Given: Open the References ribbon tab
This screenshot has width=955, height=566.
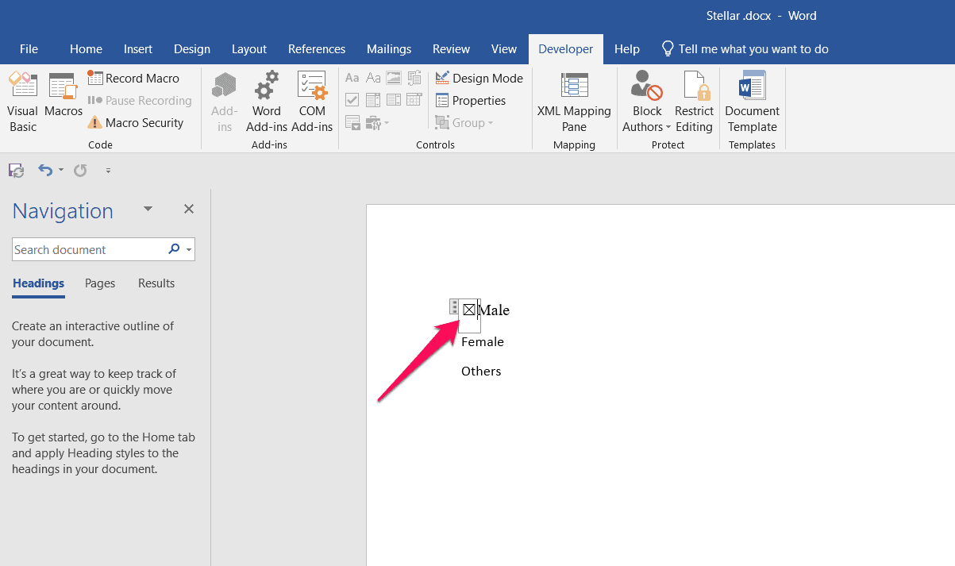Looking at the screenshot, I should pyautogui.click(x=316, y=48).
